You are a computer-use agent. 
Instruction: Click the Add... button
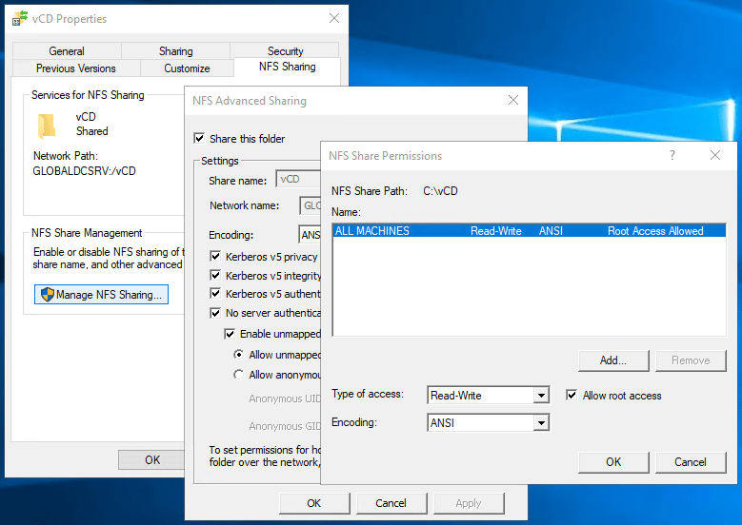pyautogui.click(x=613, y=360)
